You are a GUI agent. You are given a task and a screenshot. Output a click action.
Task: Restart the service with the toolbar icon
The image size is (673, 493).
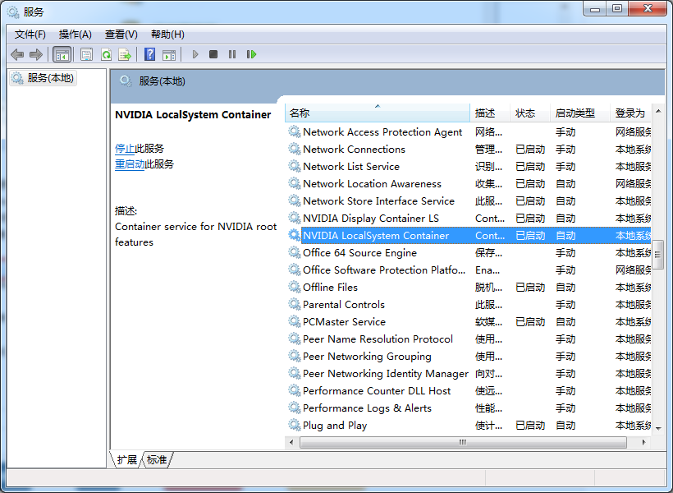click(251, 54)
